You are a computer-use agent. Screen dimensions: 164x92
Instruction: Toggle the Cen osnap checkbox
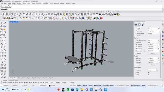[x=24, y=82]
